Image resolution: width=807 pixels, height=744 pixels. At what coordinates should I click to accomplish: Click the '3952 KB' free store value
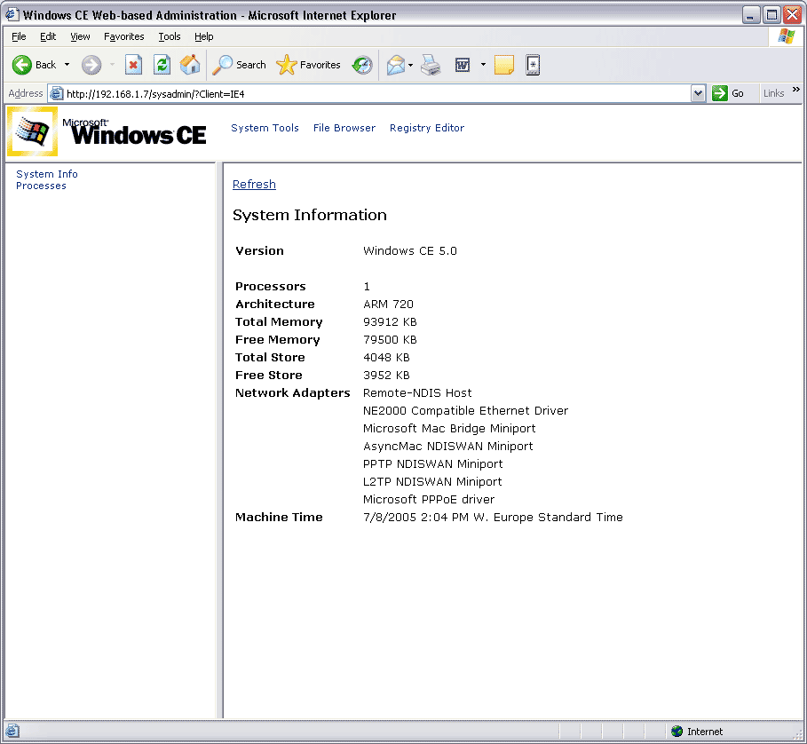pos(386,375)
